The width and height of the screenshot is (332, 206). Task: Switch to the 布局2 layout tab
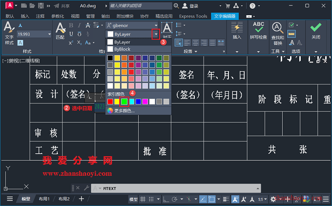(x=64, y=199)
